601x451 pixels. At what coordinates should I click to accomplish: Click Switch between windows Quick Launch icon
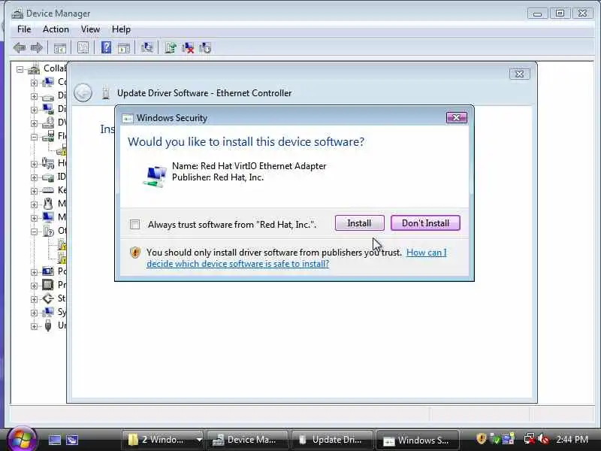tap(72, 440)
